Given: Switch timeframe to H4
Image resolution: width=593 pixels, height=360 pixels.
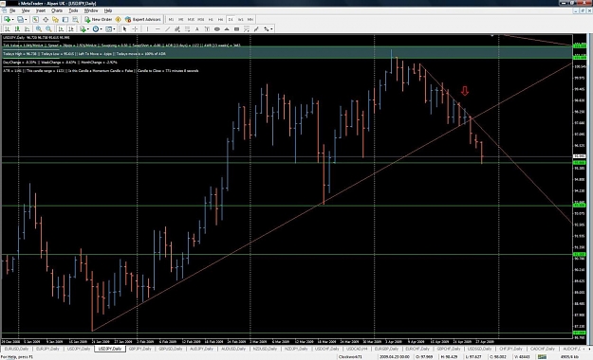Looking at the screenshot, I should 220,19.
